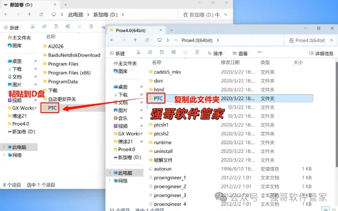Go back in 新加卷 (D:) window

(6, 14)
